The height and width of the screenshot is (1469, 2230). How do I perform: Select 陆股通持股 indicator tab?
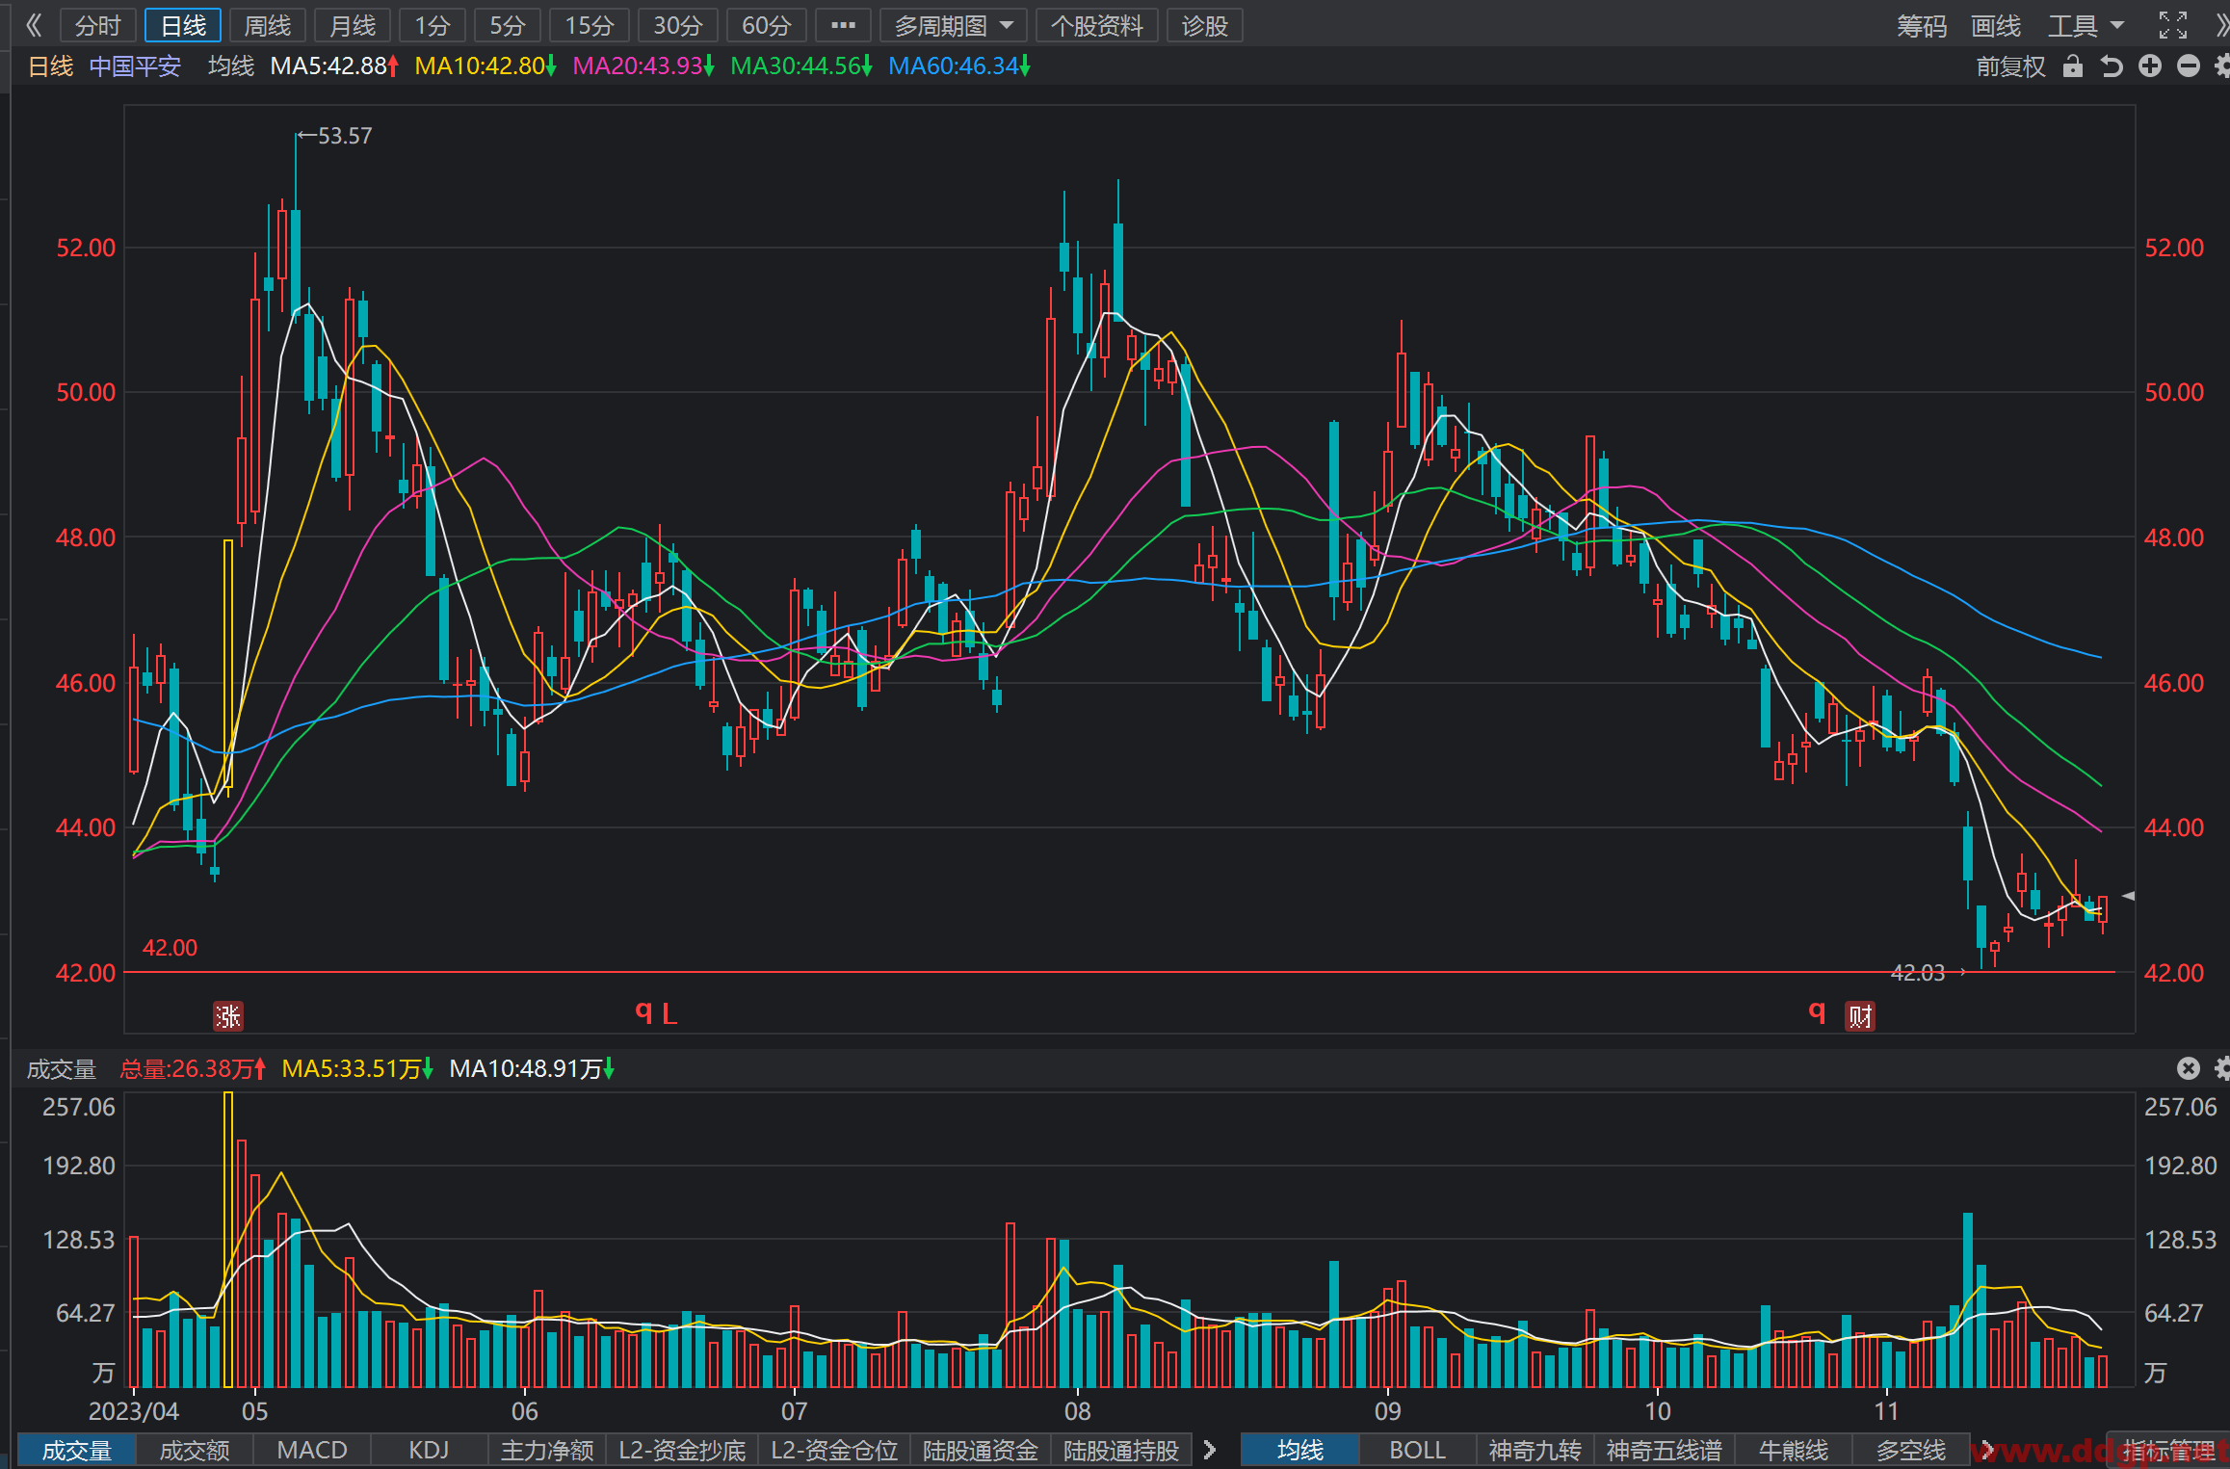tap(1121, 1450)
